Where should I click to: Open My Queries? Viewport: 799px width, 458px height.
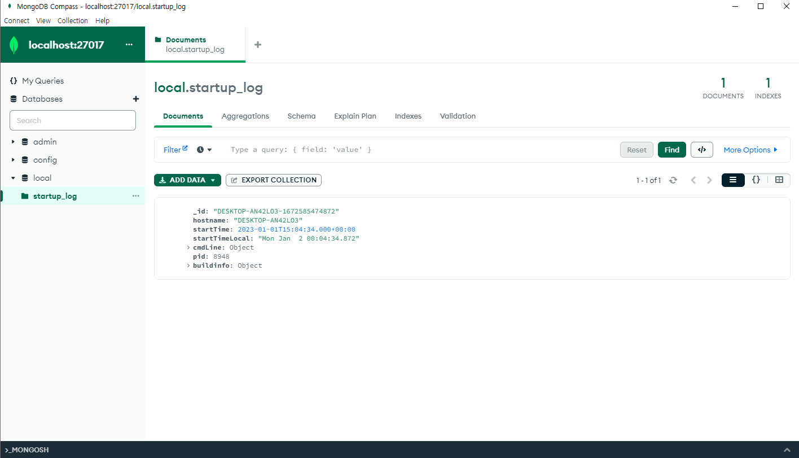click(43, 81)
